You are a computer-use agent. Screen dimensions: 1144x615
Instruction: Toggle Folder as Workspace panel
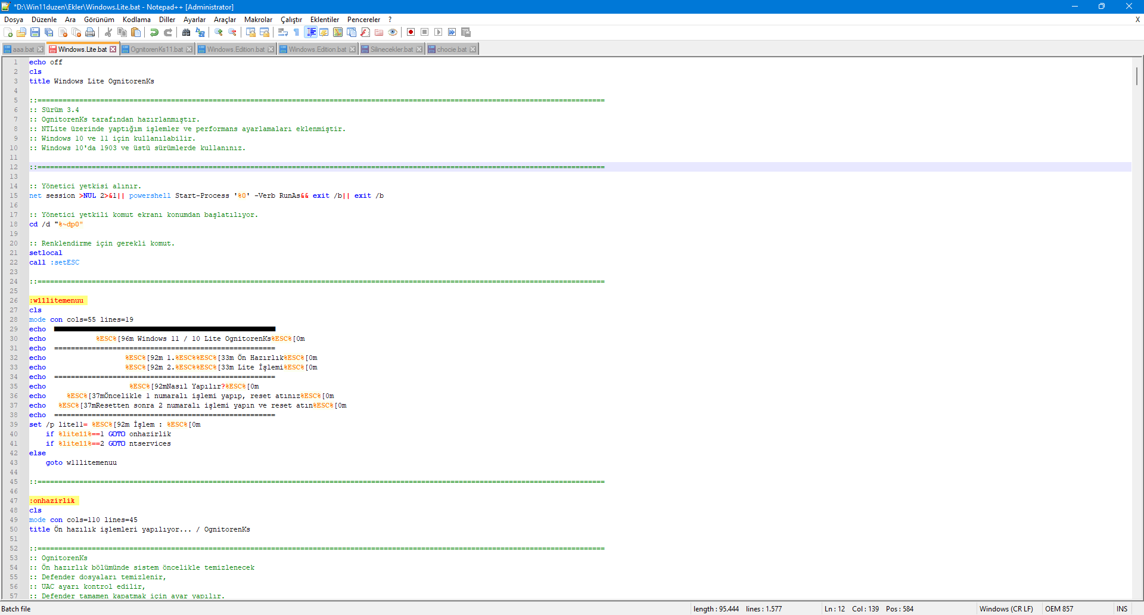click(379, 32)
